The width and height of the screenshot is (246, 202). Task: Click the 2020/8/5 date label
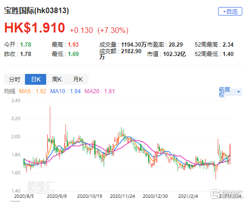tap(24, 196)
